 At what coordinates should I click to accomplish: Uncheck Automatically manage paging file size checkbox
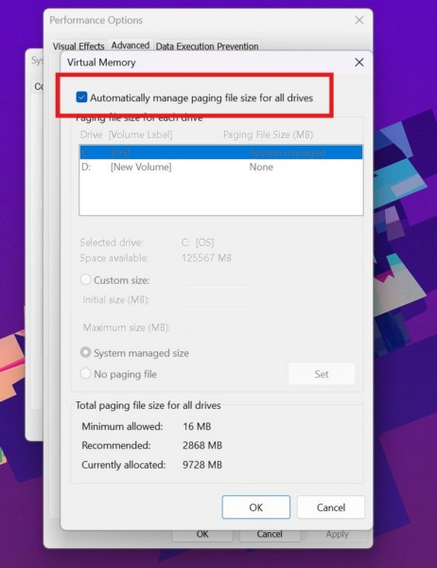coord(81,98)
